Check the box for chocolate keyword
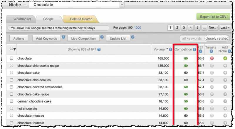 tap(11, 58)
